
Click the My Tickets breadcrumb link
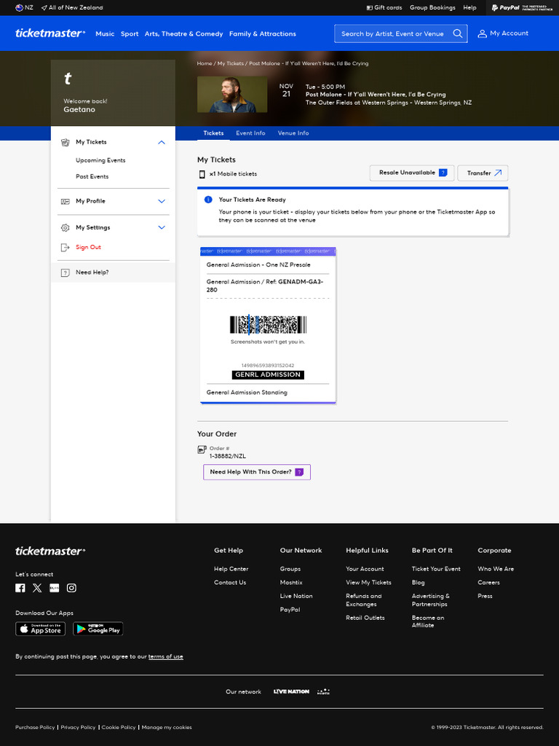pyautogui.click(x=231, y=63)
